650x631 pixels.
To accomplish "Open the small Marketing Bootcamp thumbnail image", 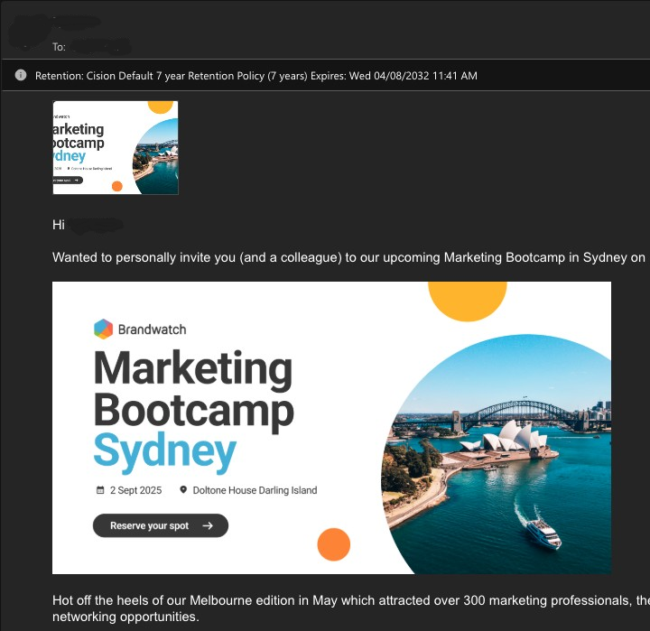I will (116, 147).
